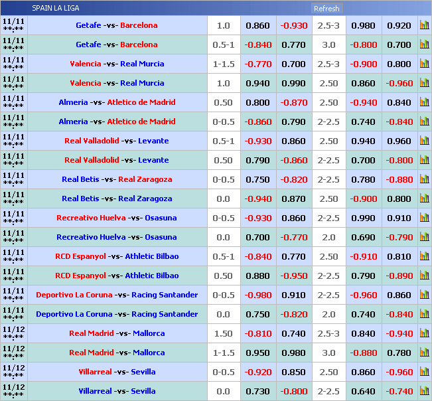View chart icon for Espanyol-Athletic Bilbao 0.50 row
Image resolution: width=432 pixels, height=401 pixels.
point(424,276)
